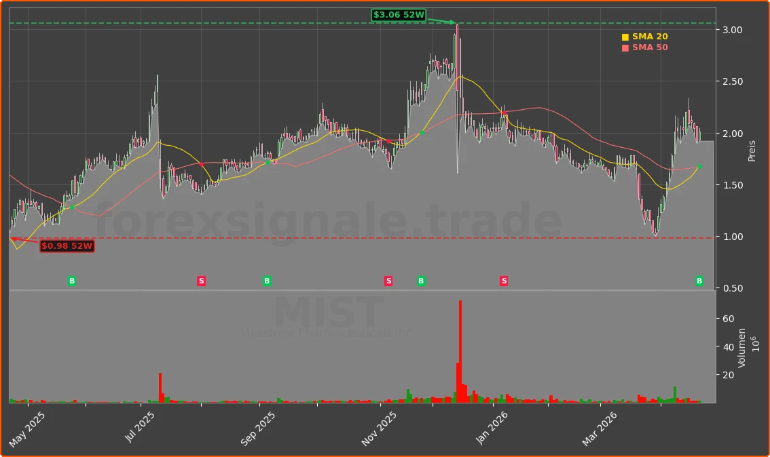Click the B buy marker right after Nov 2025
770x457 pixels.
421,281
